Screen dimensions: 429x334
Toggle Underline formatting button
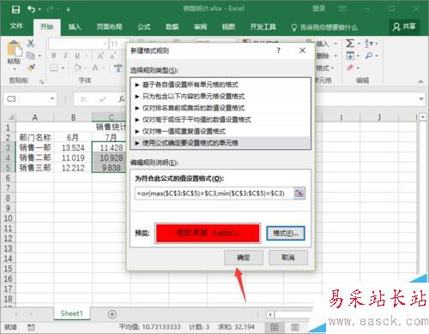tap(77, 56)
